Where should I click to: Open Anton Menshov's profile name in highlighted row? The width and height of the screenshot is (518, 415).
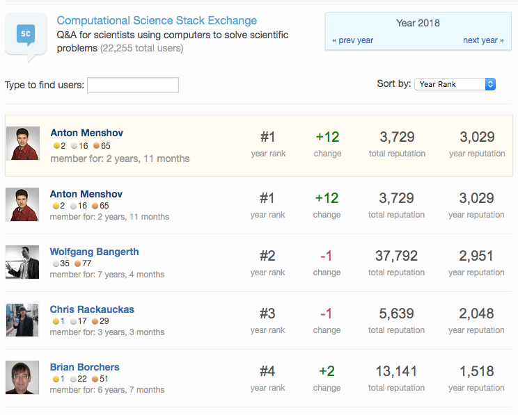pos(87,133)
